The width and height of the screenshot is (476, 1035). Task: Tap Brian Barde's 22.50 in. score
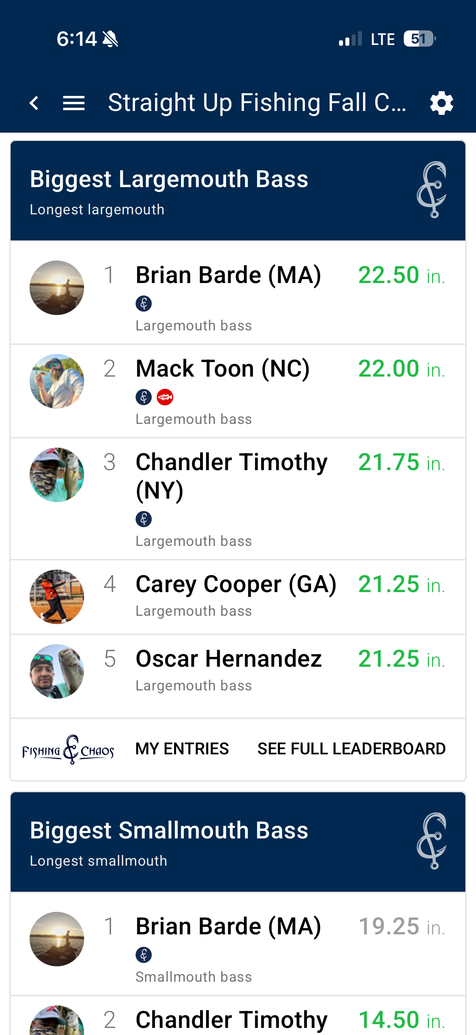tap(401, 276)
